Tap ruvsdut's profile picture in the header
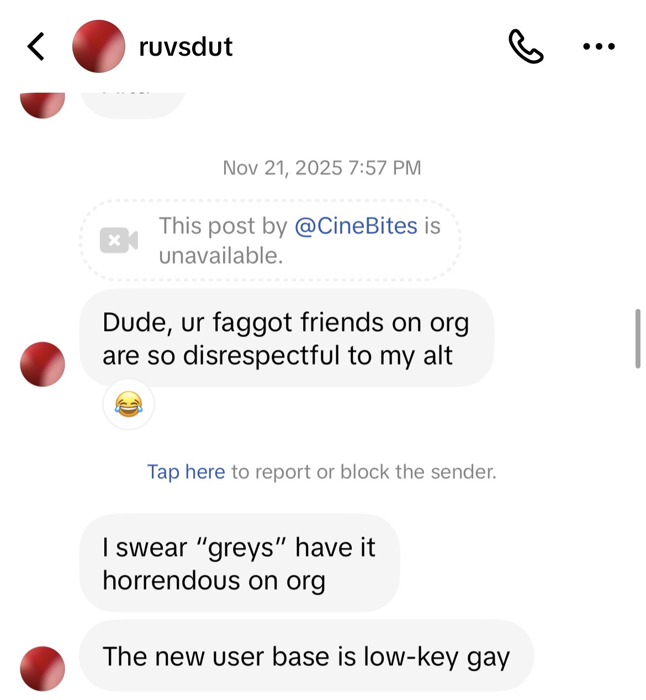This screenshot has height=700, width=646. 99,46
